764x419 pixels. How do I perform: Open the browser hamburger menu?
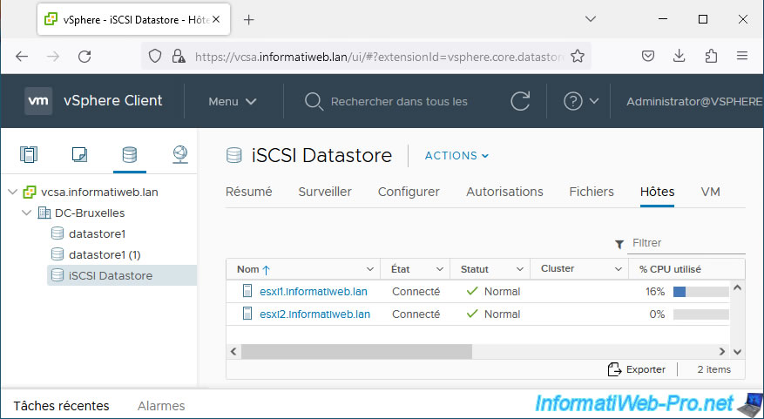click(x=742, y=56)
